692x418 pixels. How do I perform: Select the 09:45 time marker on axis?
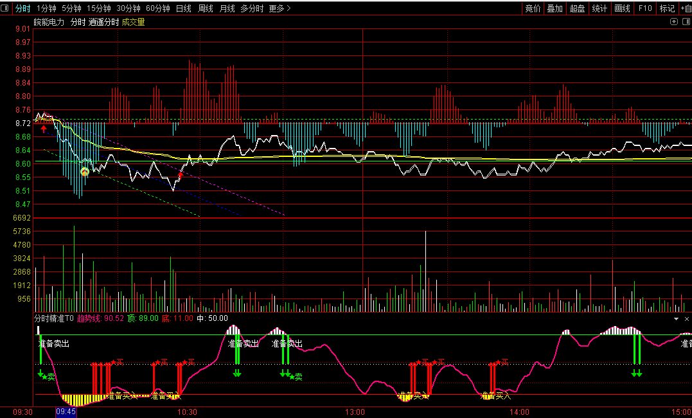pyautogui.click(x=66, y=412)
